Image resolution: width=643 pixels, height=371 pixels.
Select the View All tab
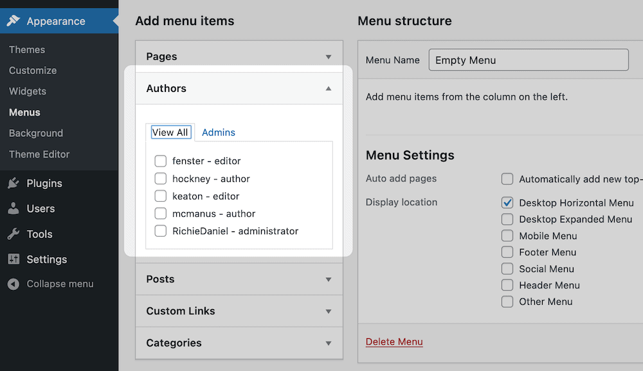pyautogui.click(x=170, y=132)
